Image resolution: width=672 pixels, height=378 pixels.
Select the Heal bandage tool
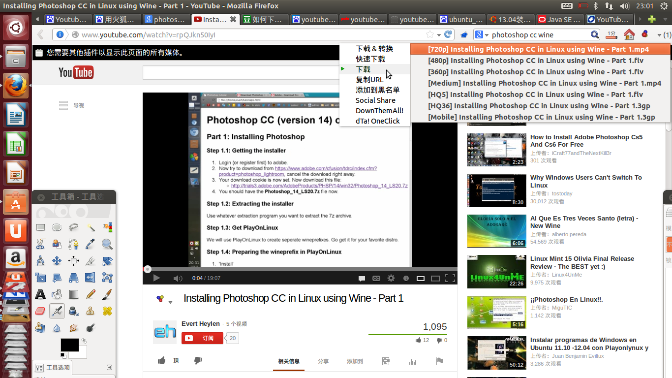(x=107, y=311)
